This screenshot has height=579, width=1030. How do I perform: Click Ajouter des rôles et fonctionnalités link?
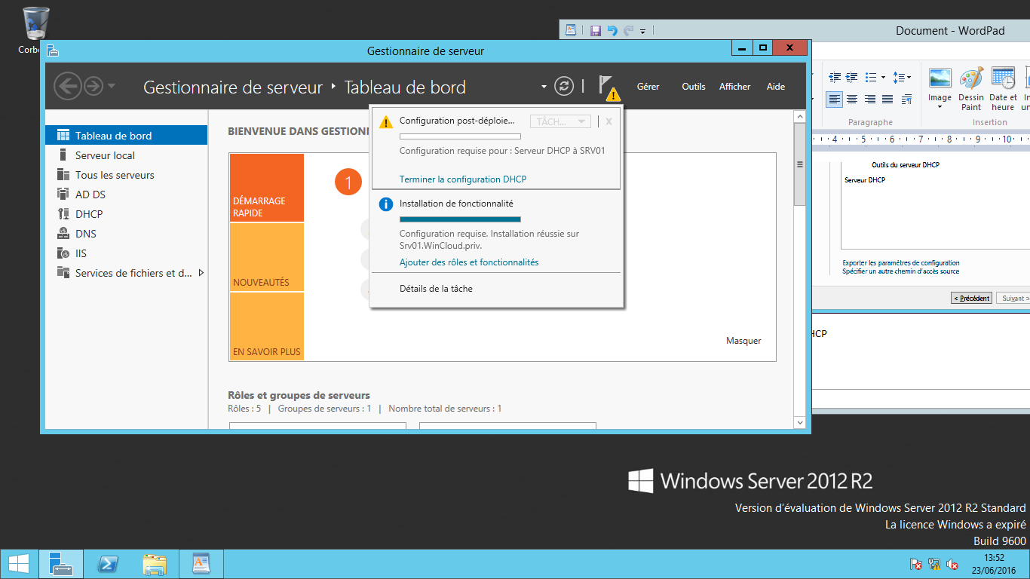pyautogui.click(x=469, y=262)
